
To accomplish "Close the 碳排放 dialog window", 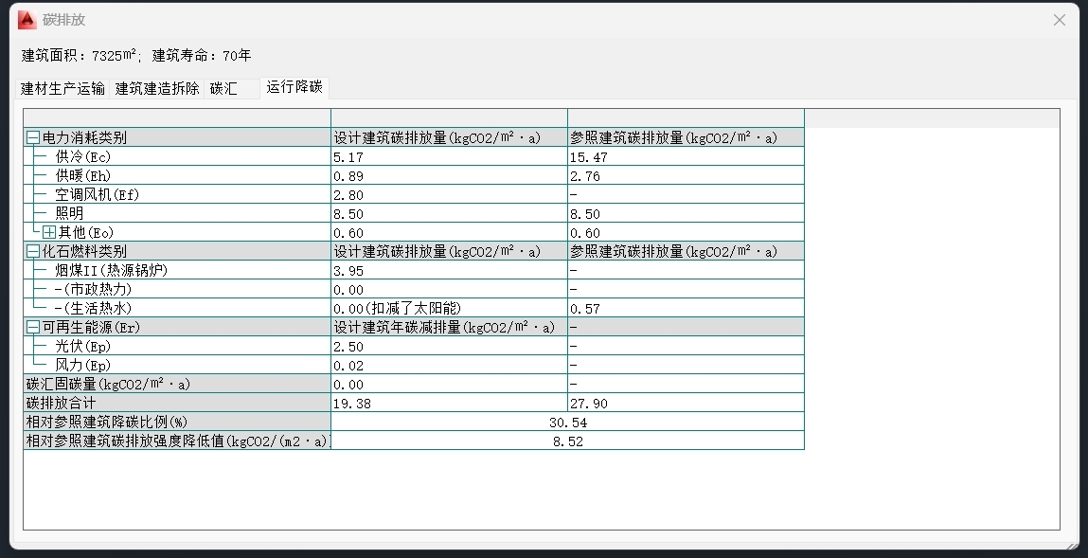I will click(1060, 20).
